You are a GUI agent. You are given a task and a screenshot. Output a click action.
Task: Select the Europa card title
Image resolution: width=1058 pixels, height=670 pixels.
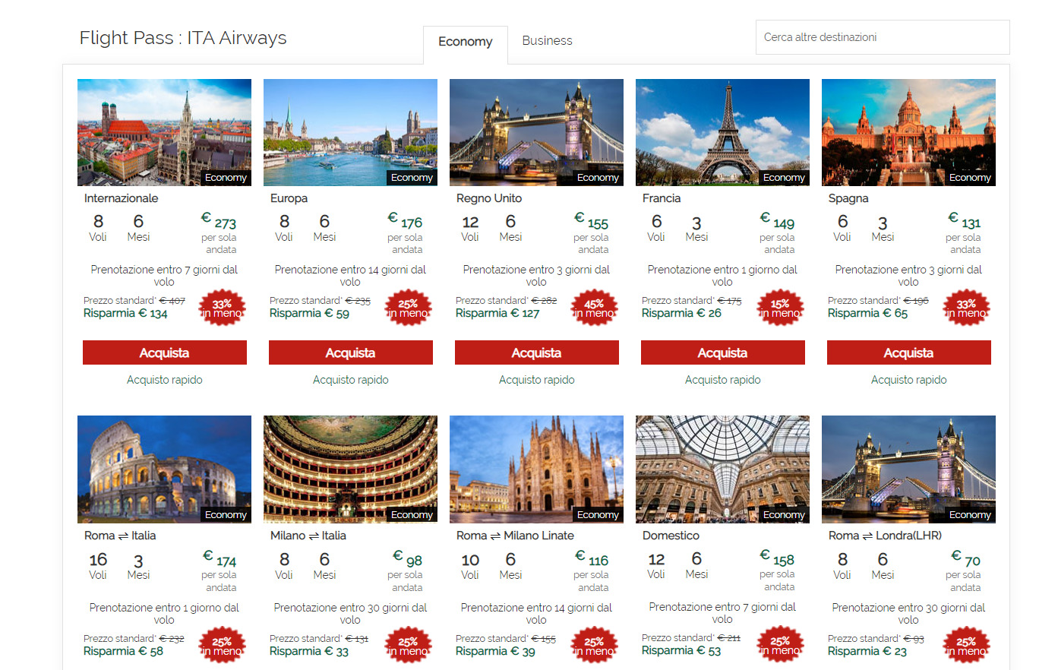(289, 198)
